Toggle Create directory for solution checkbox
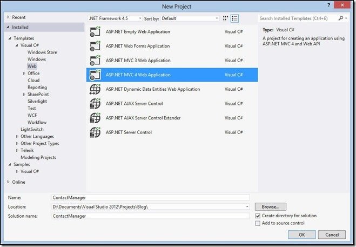The width and height of the screenshot is (356, 247). click(258, 216)
